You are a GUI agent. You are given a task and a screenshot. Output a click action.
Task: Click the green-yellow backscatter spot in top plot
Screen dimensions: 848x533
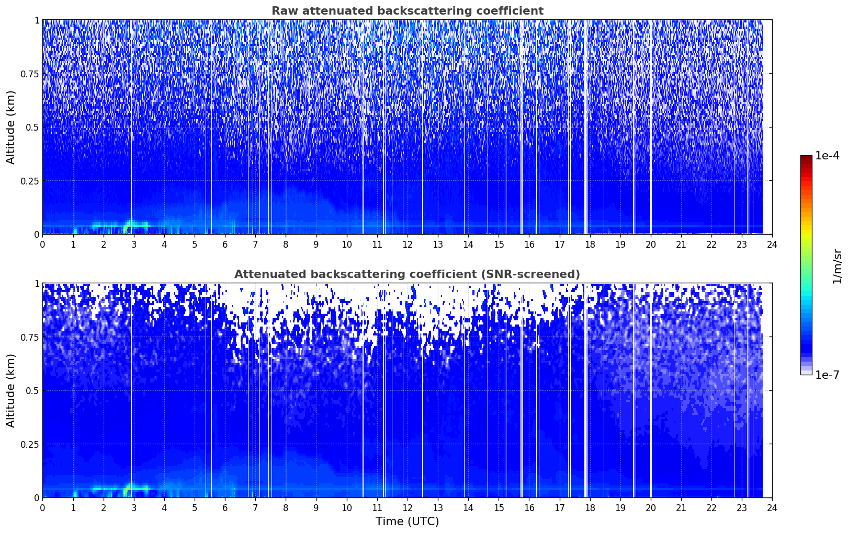coord(126,228)
